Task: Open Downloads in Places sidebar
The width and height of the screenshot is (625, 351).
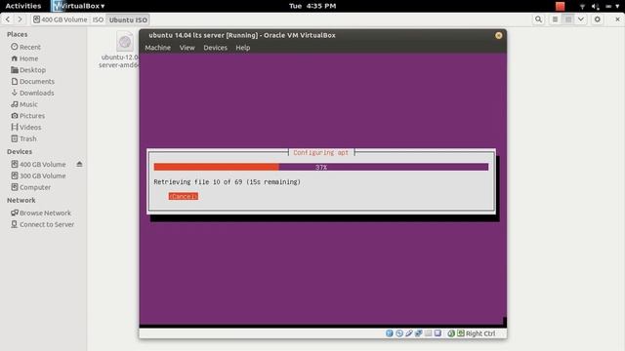Action: pyautogui.click(x=32, y=94)
